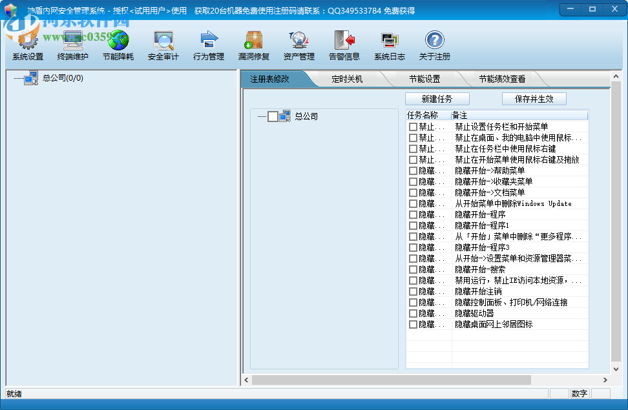Image resolution: width=628 pixels, height=410 pixels.
Task: Check the 隐藏驱动器 task checkbox
Action: pyautogui.click(x=413, y=314)
